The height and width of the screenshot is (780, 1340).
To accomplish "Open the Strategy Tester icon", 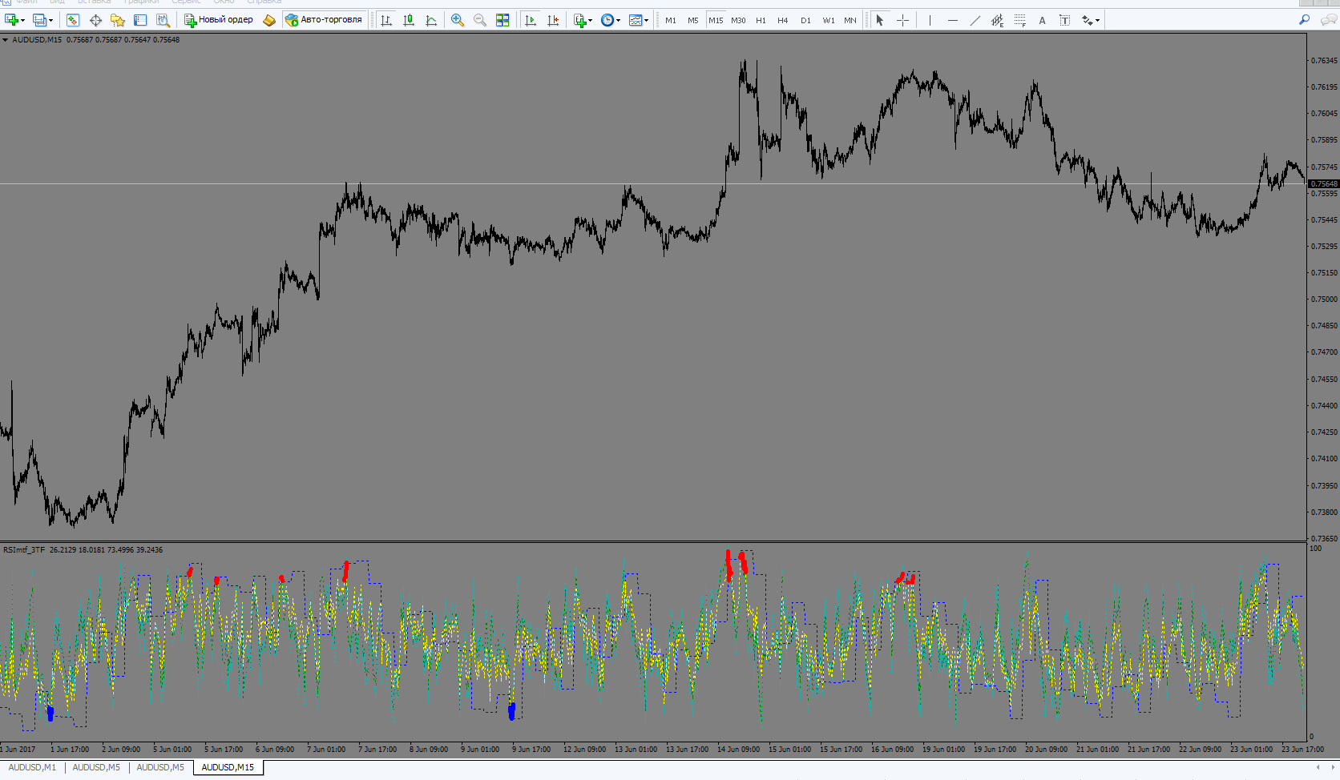I will pyautogui.click(x=163, y=20).
